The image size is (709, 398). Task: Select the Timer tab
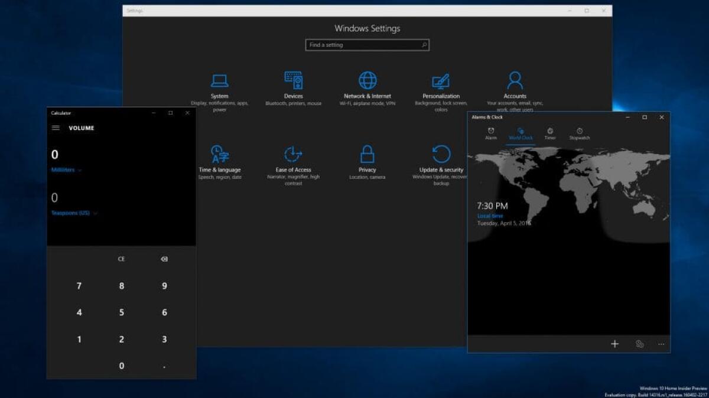(x=549, y=134)
